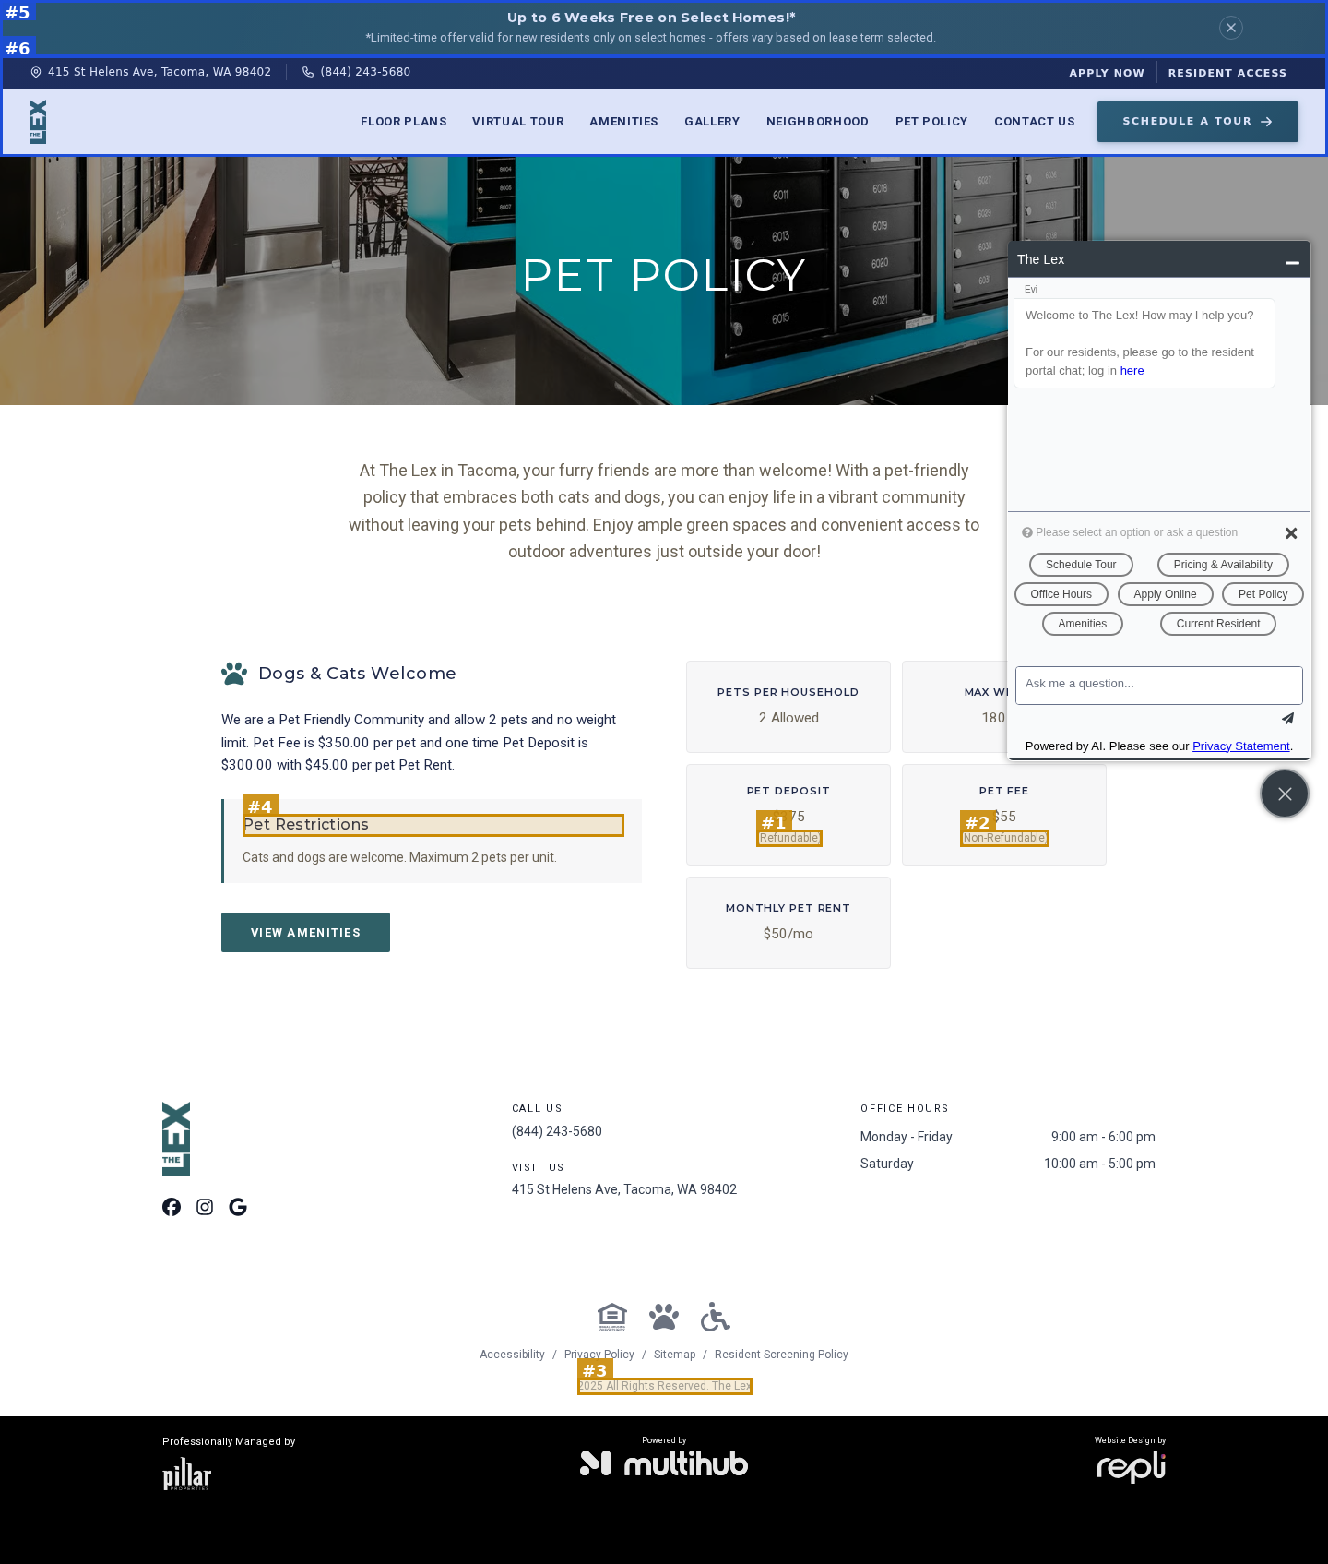Select the Office Hours chat option
Screen dimensions: 1328x1564
[x=1061, y=594]
